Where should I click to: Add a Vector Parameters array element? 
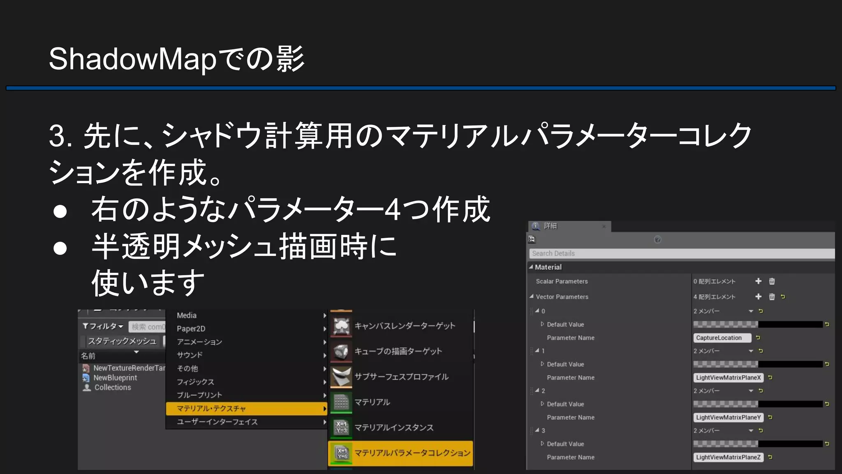pyautogui.click(x=759, y=297)
